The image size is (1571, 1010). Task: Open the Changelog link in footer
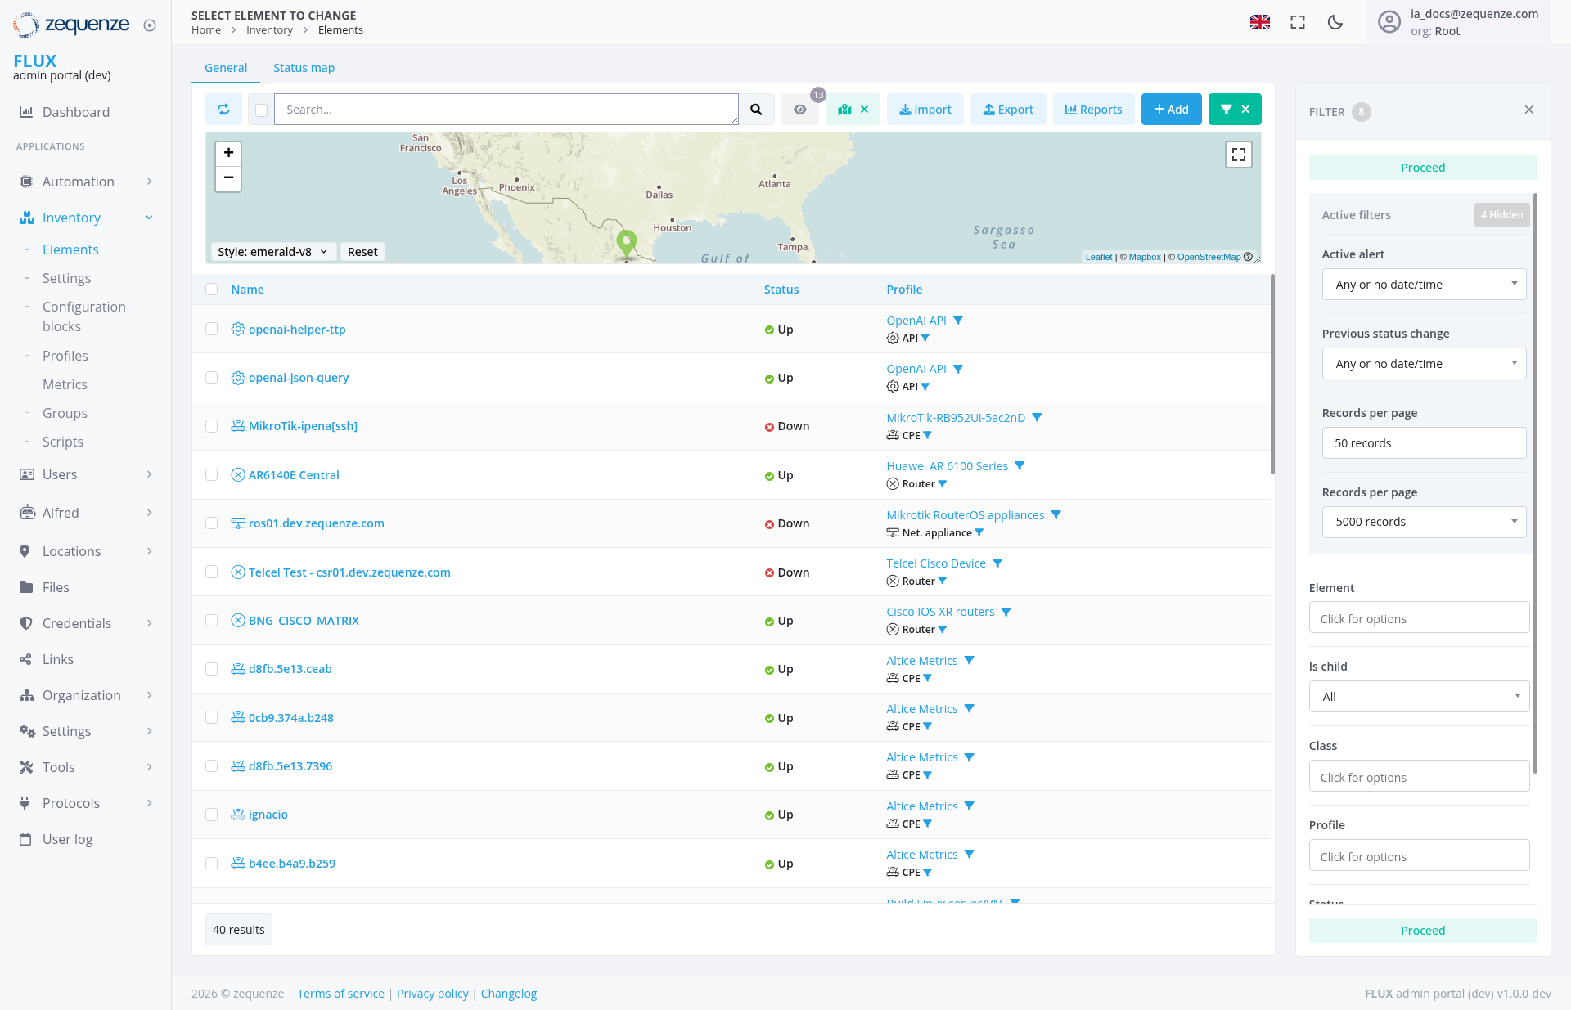click(x=509, y=994)
